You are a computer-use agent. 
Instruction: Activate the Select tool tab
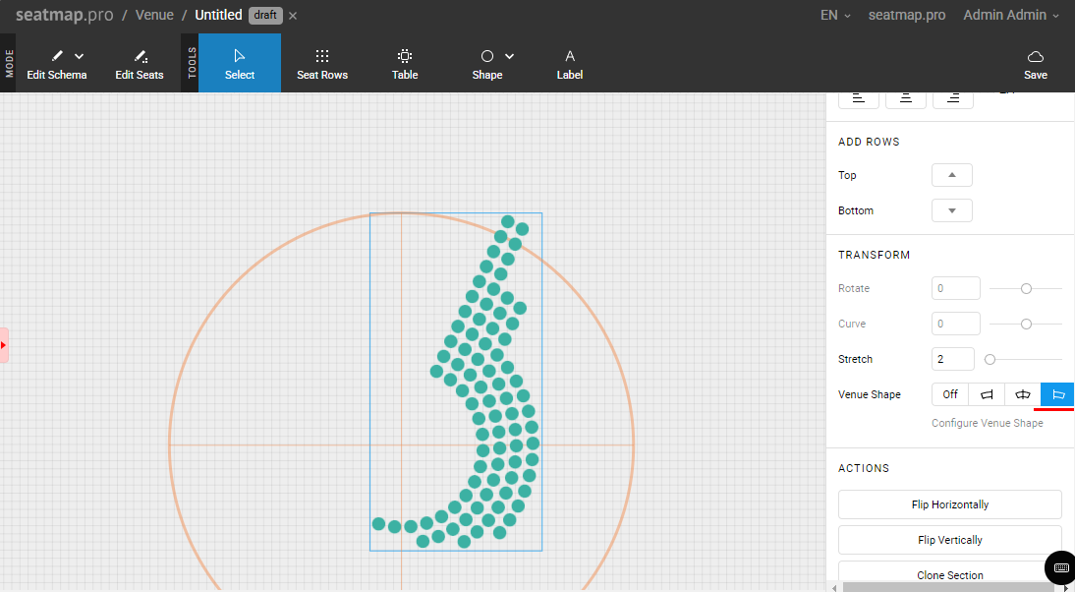click(x=240, y=64)
